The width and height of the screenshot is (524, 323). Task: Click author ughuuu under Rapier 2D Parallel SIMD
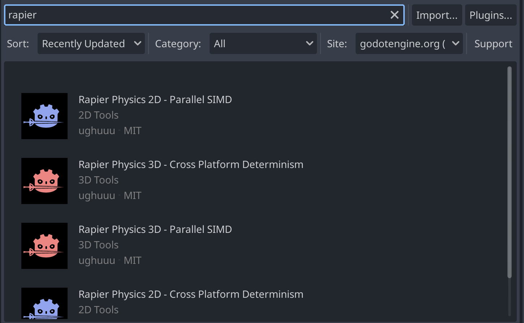(x=97, y=131)
